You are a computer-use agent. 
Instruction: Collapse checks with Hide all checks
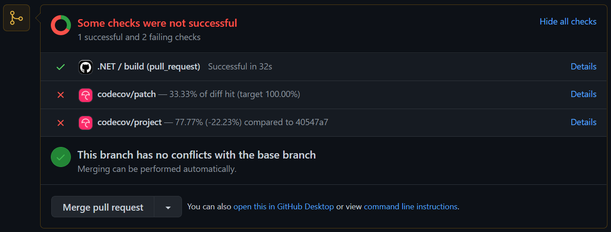point(568,21)
